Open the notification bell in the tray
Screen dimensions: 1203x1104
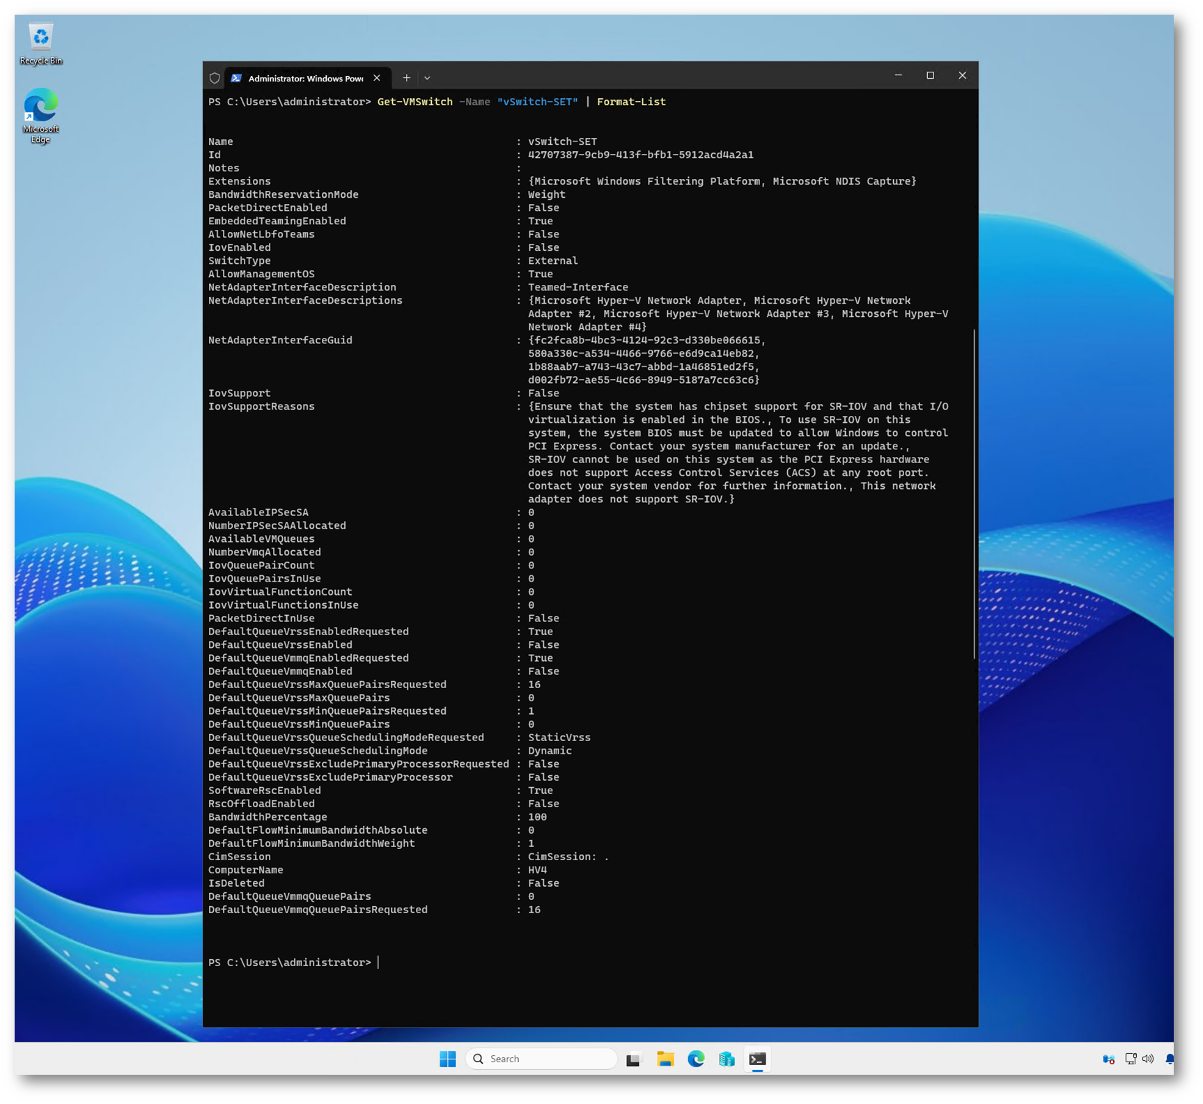click(x=1169, y=1059)
